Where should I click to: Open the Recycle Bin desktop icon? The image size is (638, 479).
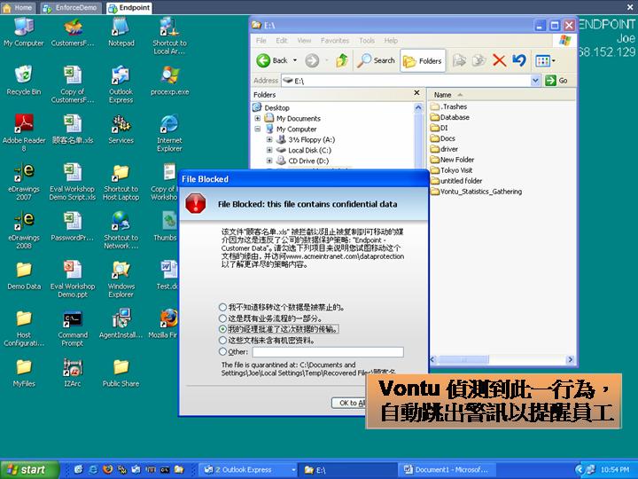[24, 80]
